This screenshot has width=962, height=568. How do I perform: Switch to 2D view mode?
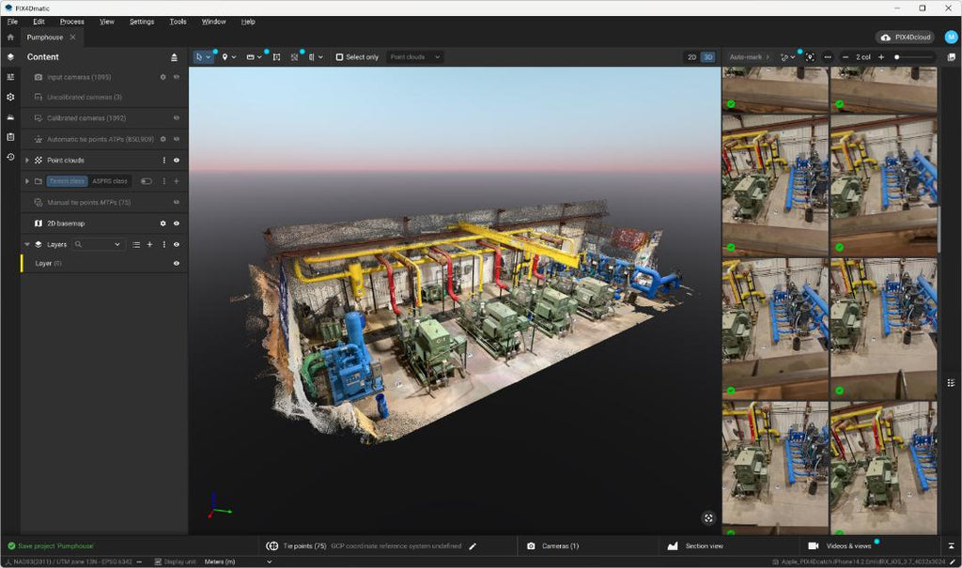pyautogui.click(x=691, y=57)
